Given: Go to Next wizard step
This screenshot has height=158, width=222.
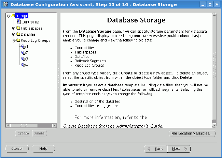Looking at the screenshot, I should pos(179,149).
